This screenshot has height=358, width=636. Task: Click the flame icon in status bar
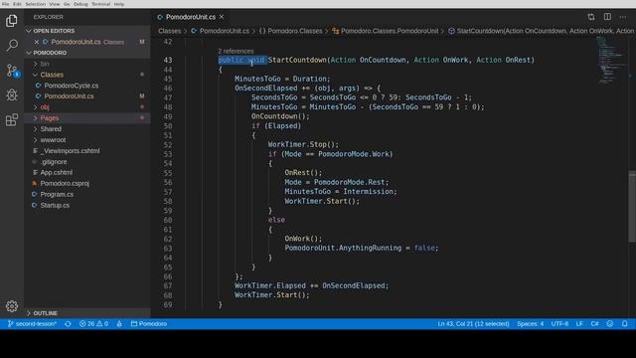point(119,324)
